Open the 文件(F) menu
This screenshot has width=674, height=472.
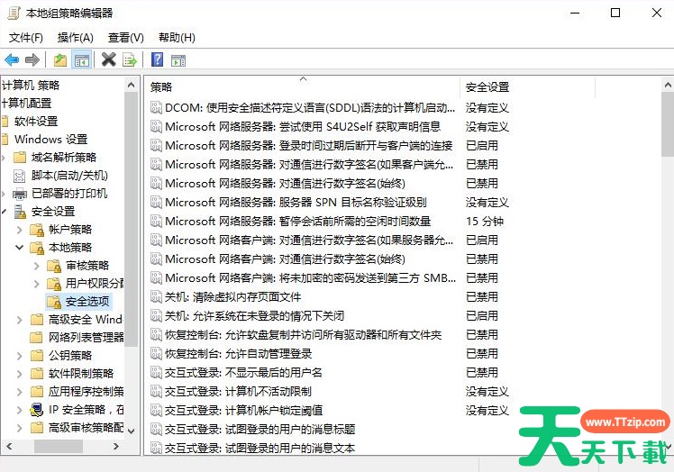point(26,38)
